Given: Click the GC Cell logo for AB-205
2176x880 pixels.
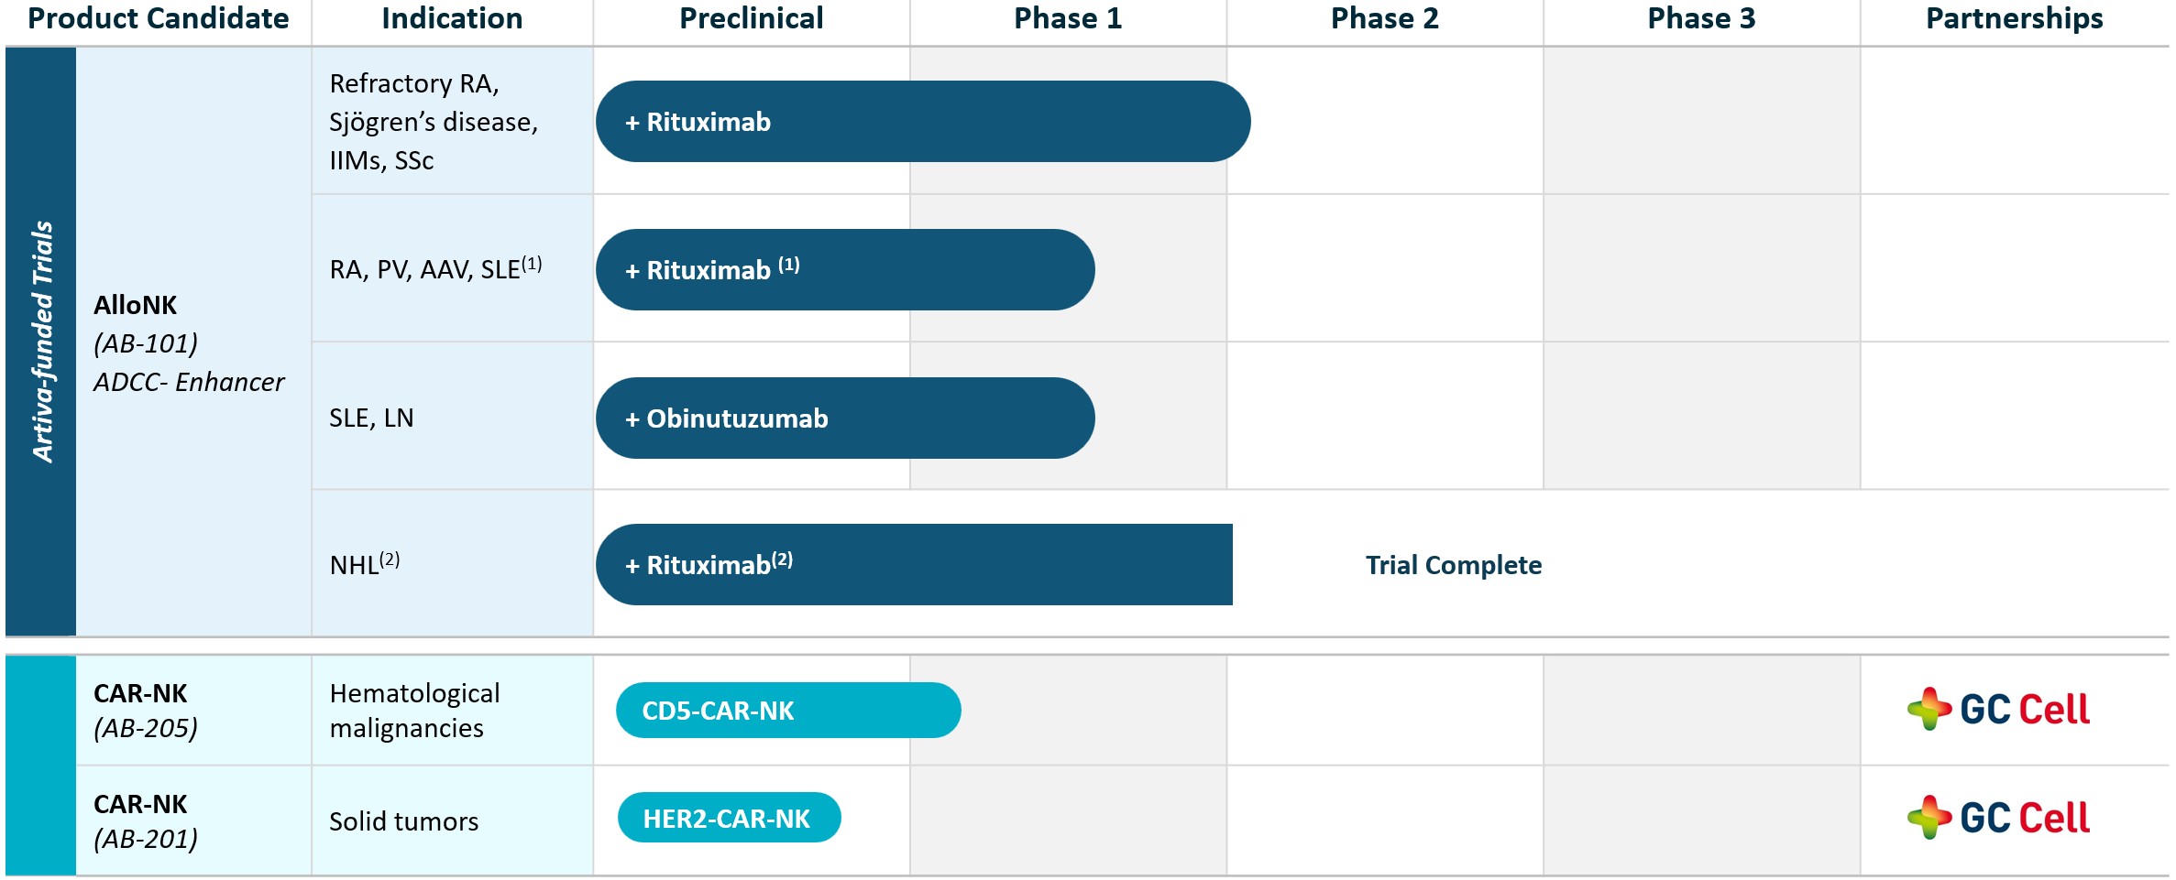Looking at the screenshot, I should tap(1998, 710).
